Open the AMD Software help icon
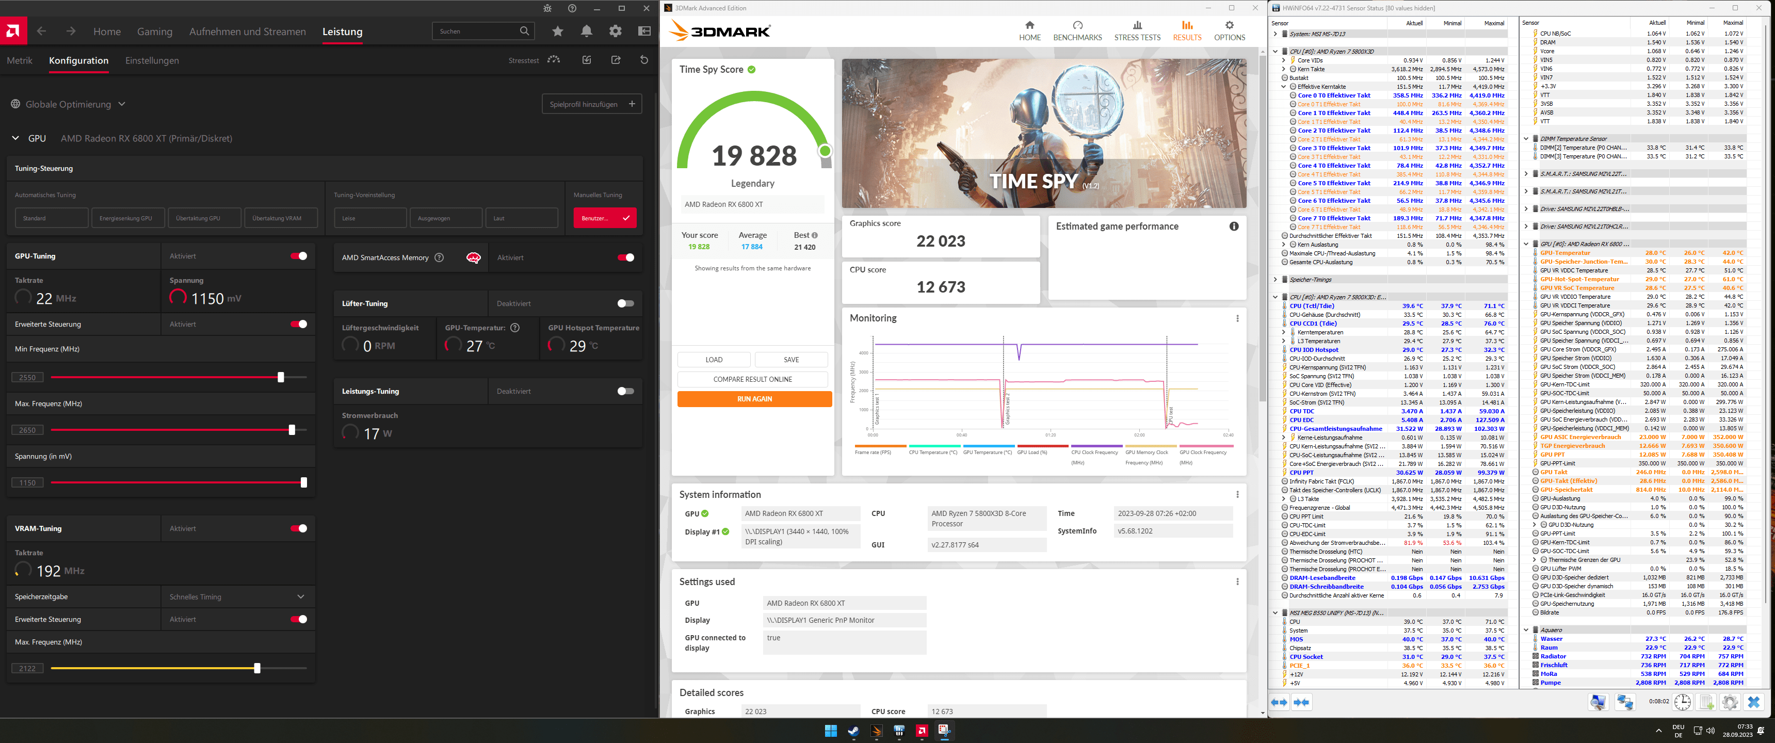The height and width of the screenshot is (743, 1775). click(572, 8)
